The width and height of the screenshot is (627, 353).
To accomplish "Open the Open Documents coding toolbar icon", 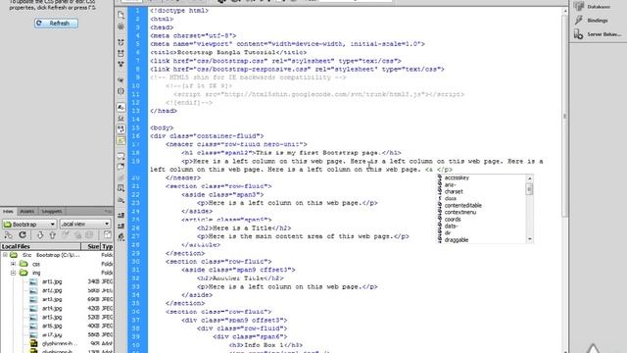I will point(121,15).
